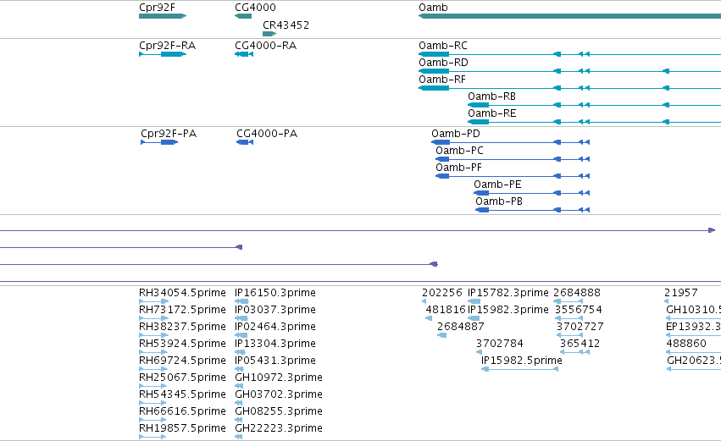721x441 pixels.
Task: Click GH10972.3prime clone label
Action: coord(279,378)
